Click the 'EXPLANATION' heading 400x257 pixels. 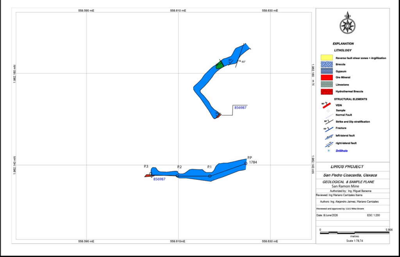pos(343,44)
